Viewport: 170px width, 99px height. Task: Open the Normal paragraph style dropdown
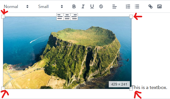[16, 7]
